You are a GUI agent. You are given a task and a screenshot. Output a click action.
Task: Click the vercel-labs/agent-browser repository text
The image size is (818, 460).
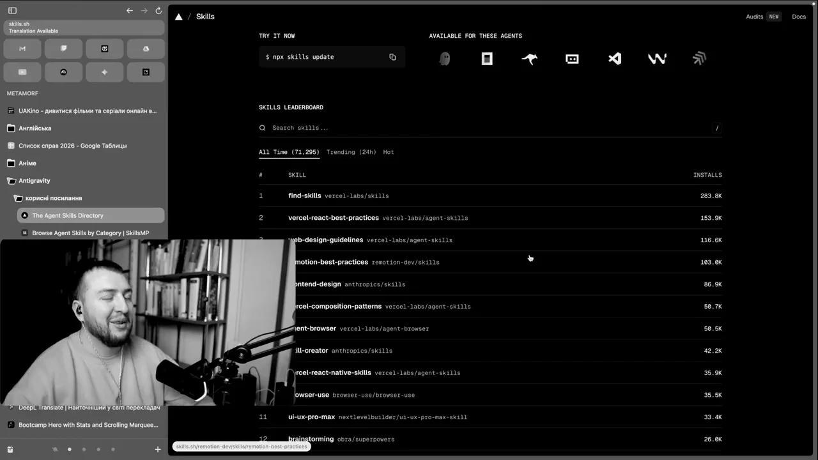click(385, 329)
